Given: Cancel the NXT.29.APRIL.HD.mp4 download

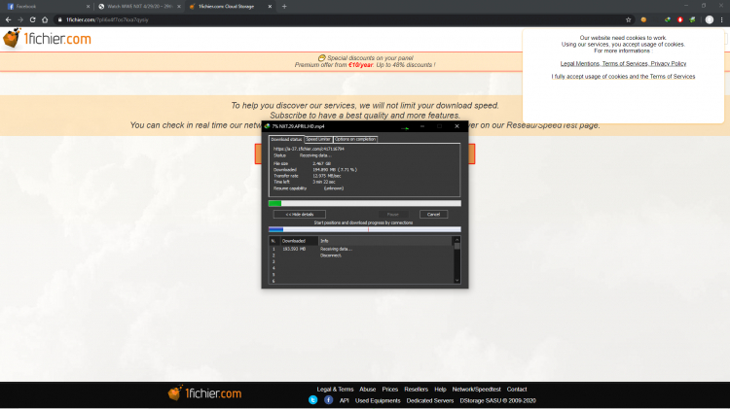Looking at the screenshot, I should pos(433,215).
